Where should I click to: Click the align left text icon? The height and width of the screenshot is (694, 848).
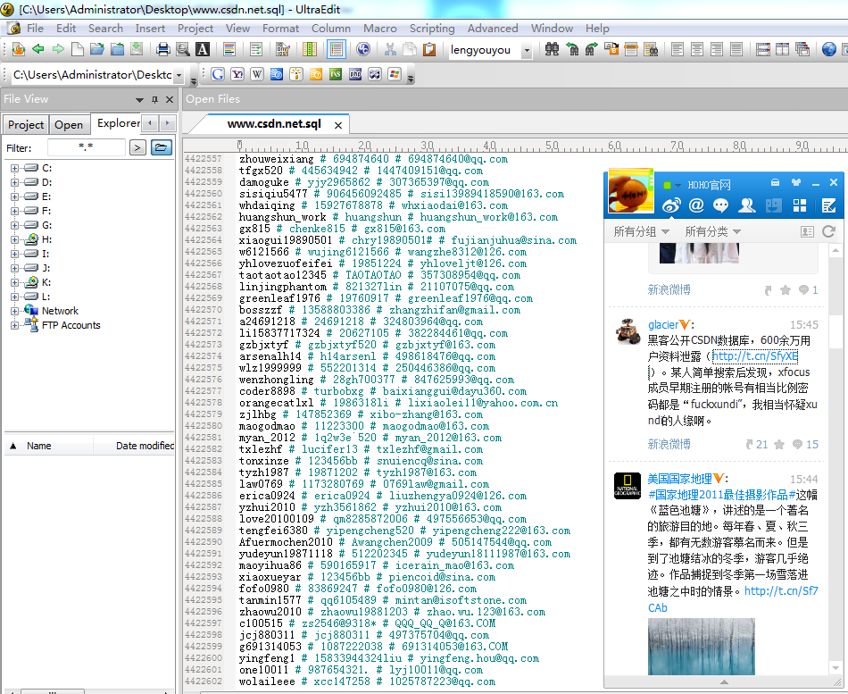678,50
